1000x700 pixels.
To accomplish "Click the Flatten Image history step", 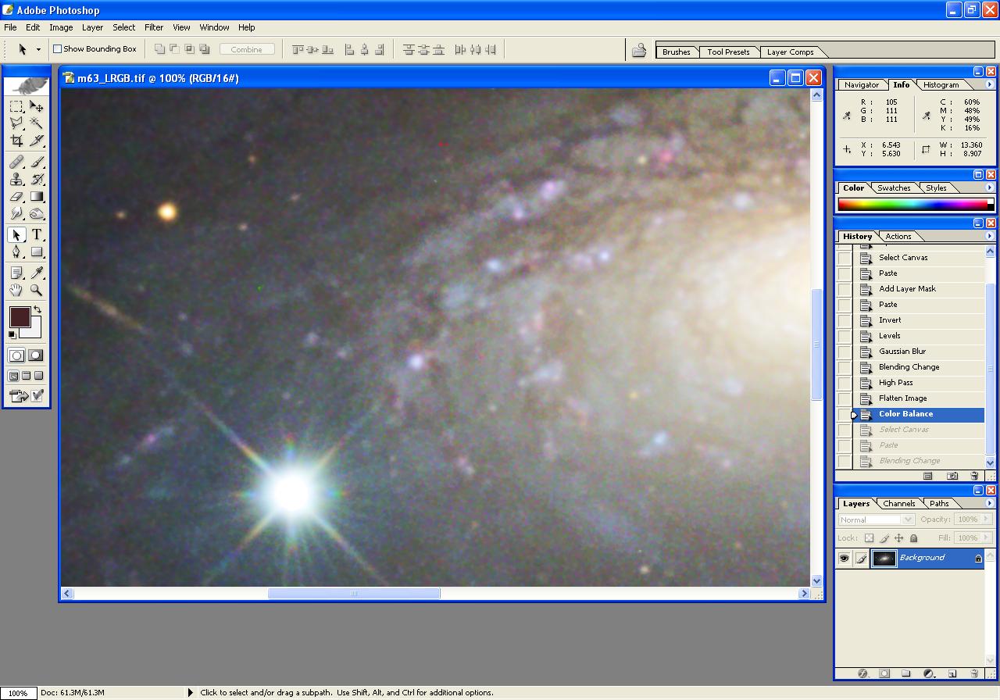I will tap(902, 398).
